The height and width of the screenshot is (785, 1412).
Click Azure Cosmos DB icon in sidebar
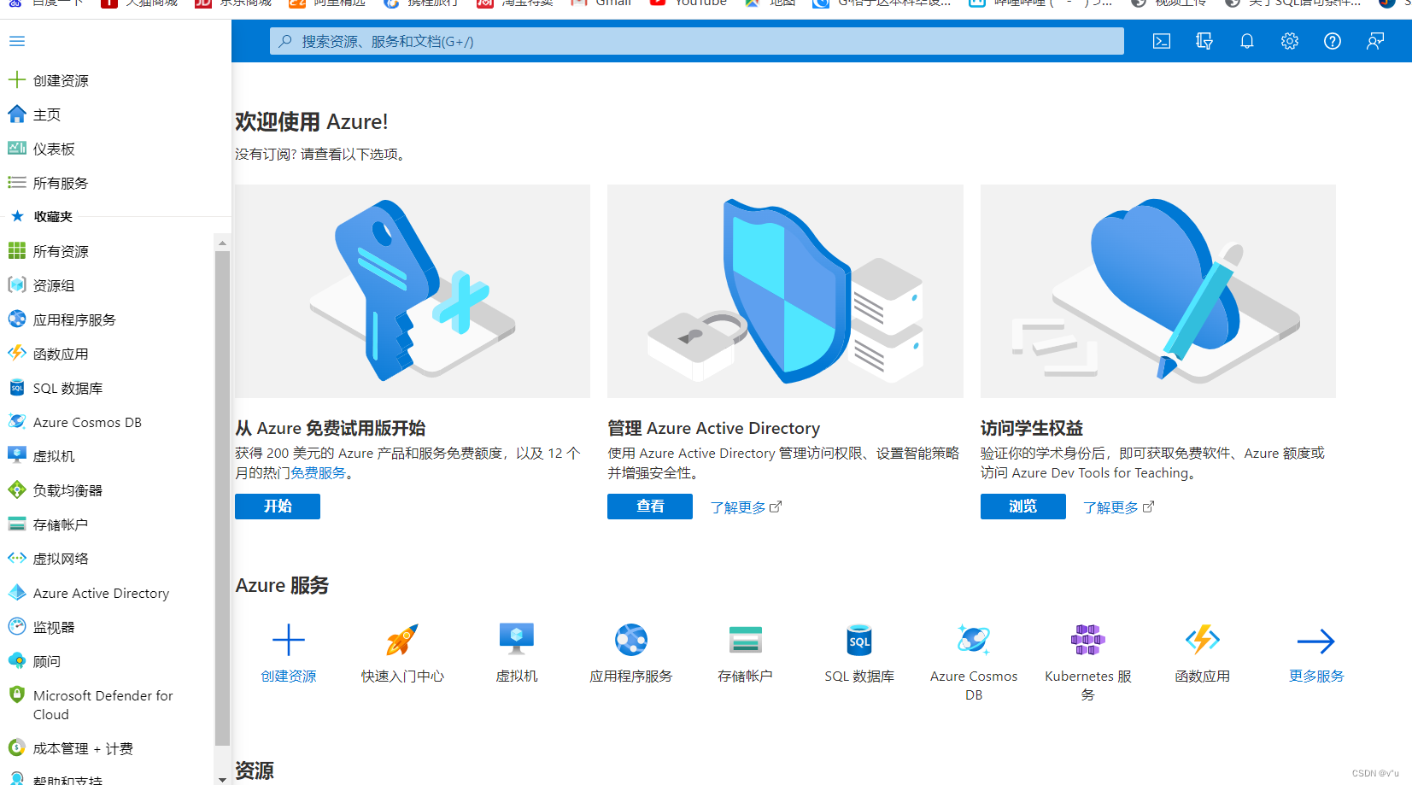pyautogui.click(x=17, y=421)
